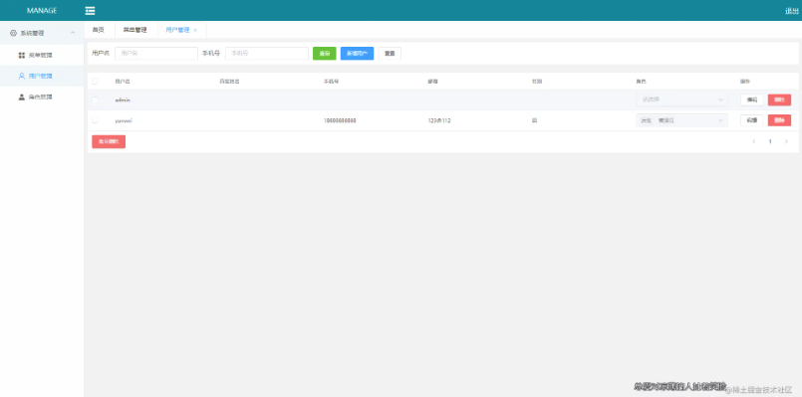This screenshot has width=802, height=397.
Task: Tick the select-all checkbox in table header
Action: (95, 81)
